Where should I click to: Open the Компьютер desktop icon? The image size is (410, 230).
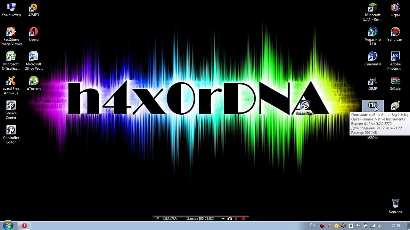11,10
